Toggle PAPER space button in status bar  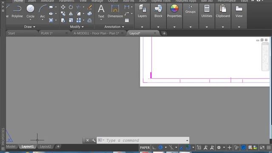[x=144, y=147]
